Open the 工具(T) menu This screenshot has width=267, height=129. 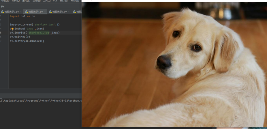click(47, 1)
